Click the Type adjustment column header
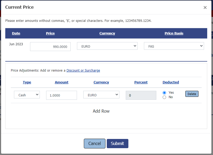The image size is (213, 155). coord(27,82)
